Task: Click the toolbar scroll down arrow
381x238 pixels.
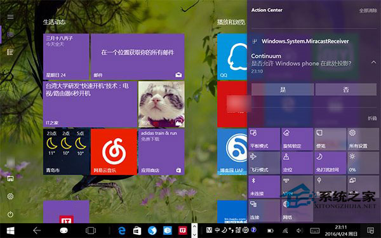Action: (x=194, y=235)
